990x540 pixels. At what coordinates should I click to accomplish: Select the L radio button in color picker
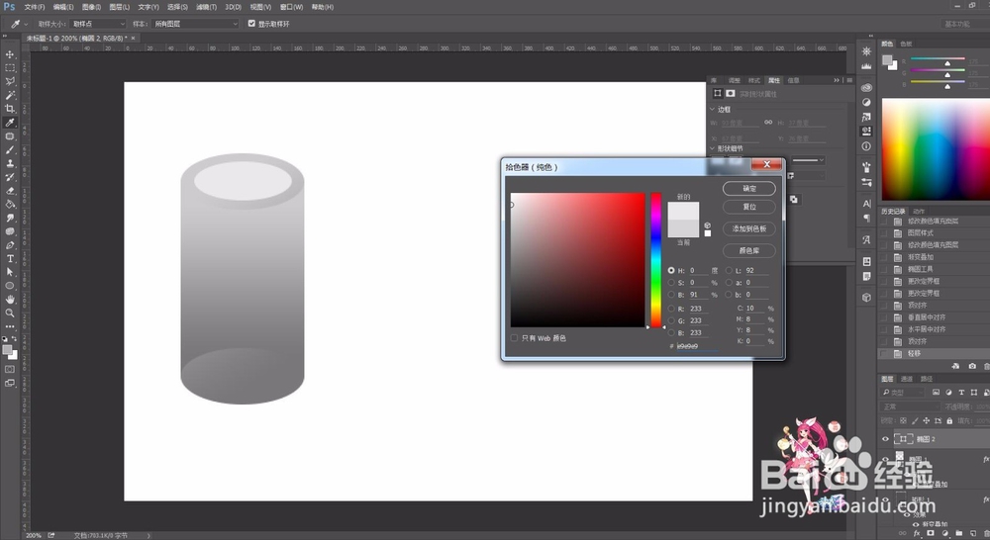coord(729,270)
